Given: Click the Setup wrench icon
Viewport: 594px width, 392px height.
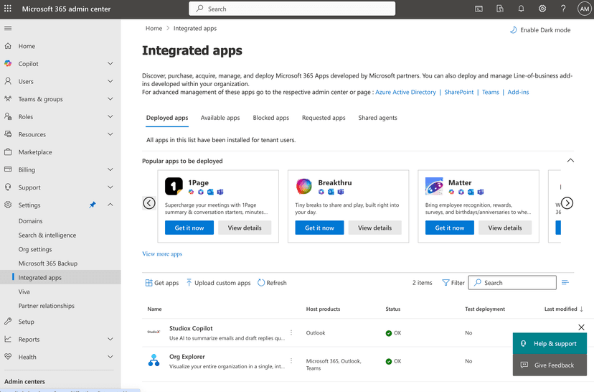Looking at the screenshot, I should click(x=8, y=322).
